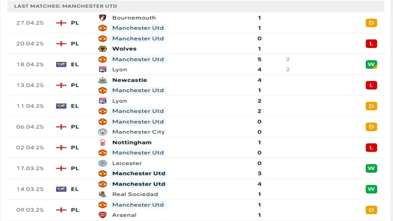Image resolution: width=393 pixels, height=221 pixels.
Task: Click the PL league label on 02.04.25 row
Action: coord(75,147)
